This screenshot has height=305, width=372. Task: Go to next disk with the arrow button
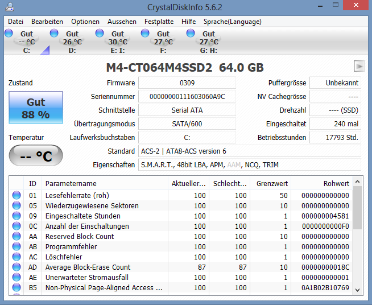pyautogui.click(x=359, y=66)
